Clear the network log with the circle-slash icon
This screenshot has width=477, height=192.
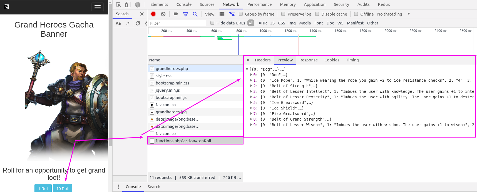(163, 14)
